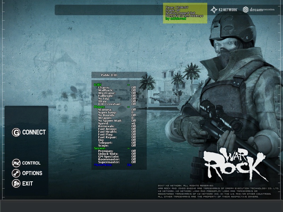Click the Public D3D title bar
The height and width of the screenshot is (212, 283).
(119, 75)
